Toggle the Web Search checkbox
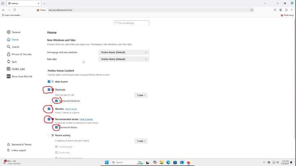 pyautogui.click(x=49, y=82)
